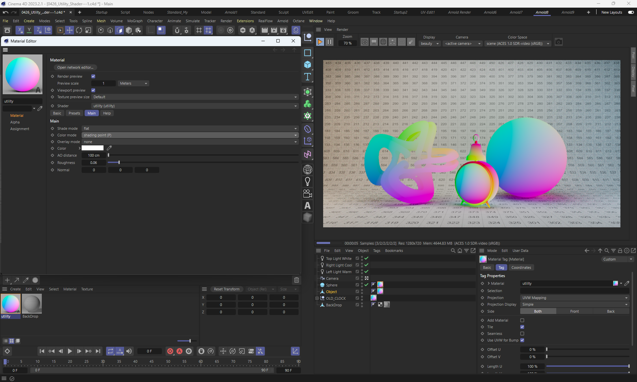The height and width of the screenshot is (382, 637).
Task: Click the white Color swatch
Action: [93, 148]
